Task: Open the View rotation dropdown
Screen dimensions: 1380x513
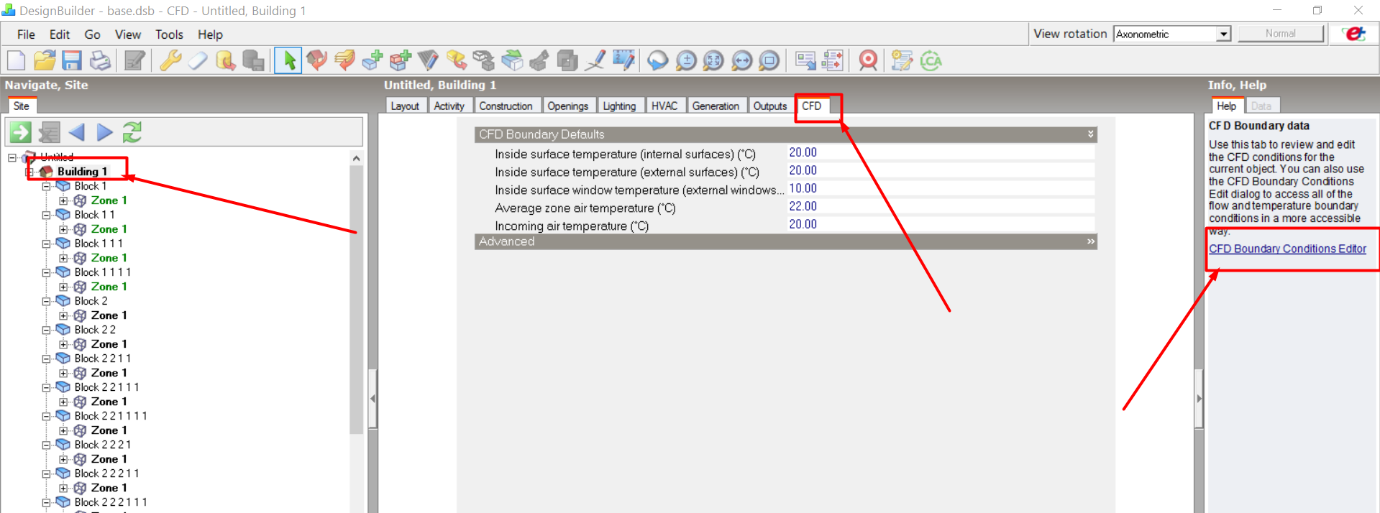Action: point(1223,34)
